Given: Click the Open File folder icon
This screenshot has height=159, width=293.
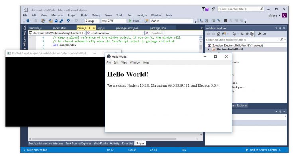Looking at the screenshot, I should (51, 21).
